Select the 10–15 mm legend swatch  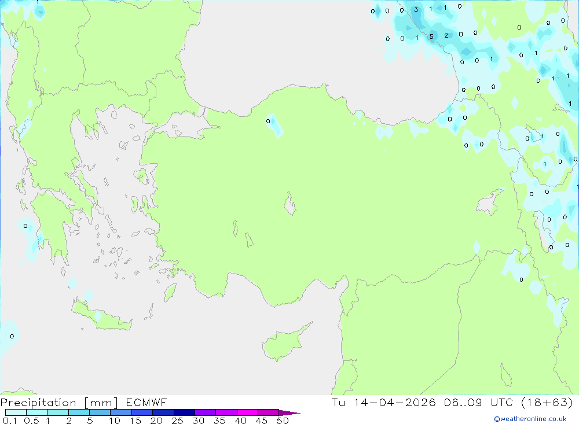(x=121, y=412)
